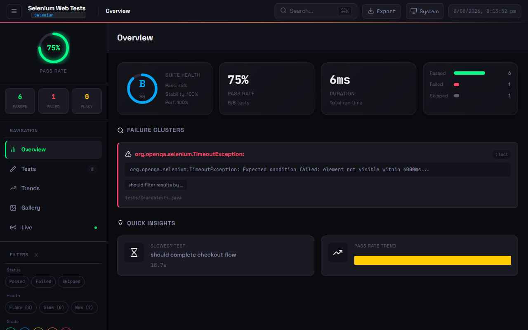Screen dimensions: 528x330
Task: Click the Failure Clusters magnifier icon
Action: pos(120,130)
